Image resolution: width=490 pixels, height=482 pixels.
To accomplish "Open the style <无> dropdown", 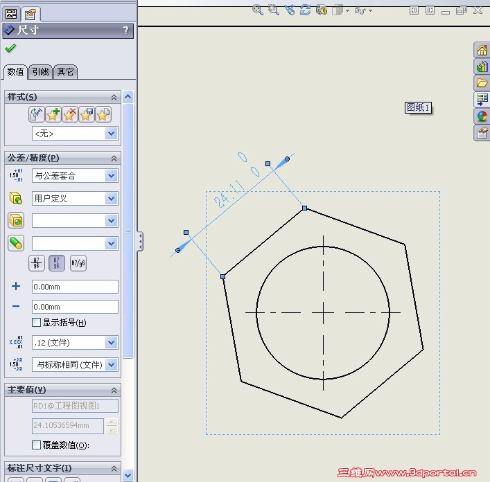I will click(x=112, y=134).
